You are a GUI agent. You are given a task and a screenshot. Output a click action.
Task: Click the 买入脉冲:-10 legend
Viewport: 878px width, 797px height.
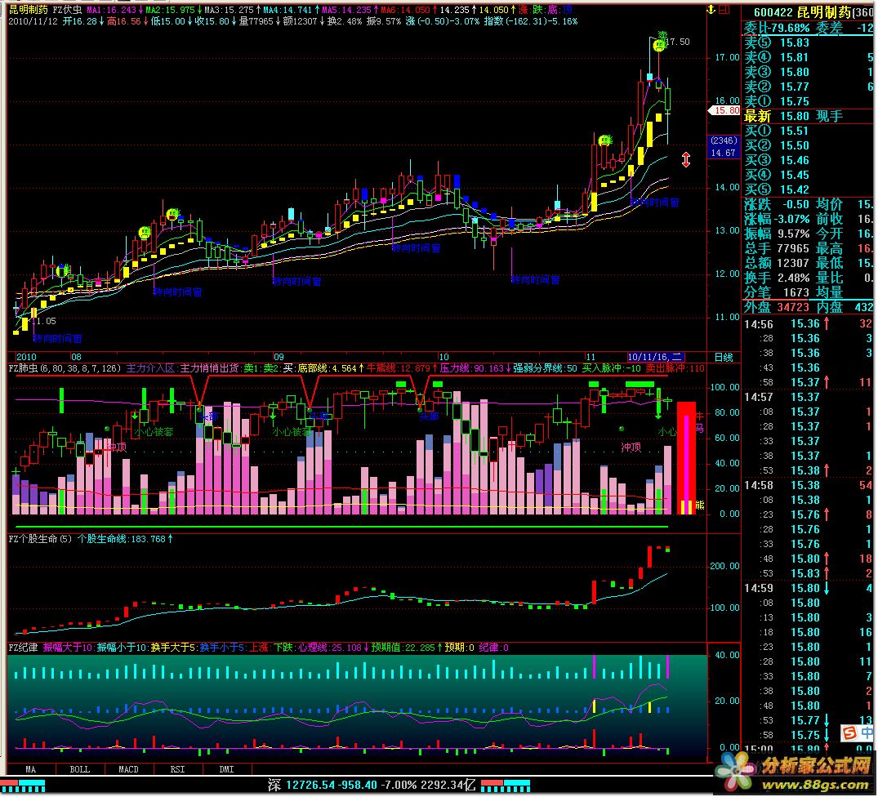[x=612, y=368]
